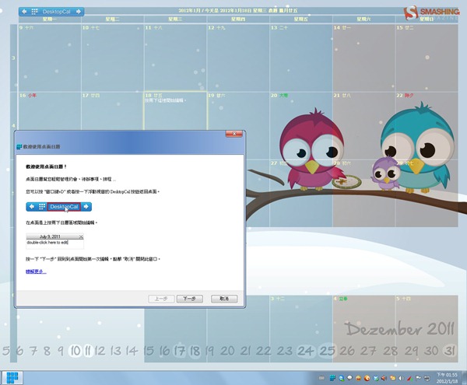
Task: Click the 星期三 weekday header
Action: [175, 19]
